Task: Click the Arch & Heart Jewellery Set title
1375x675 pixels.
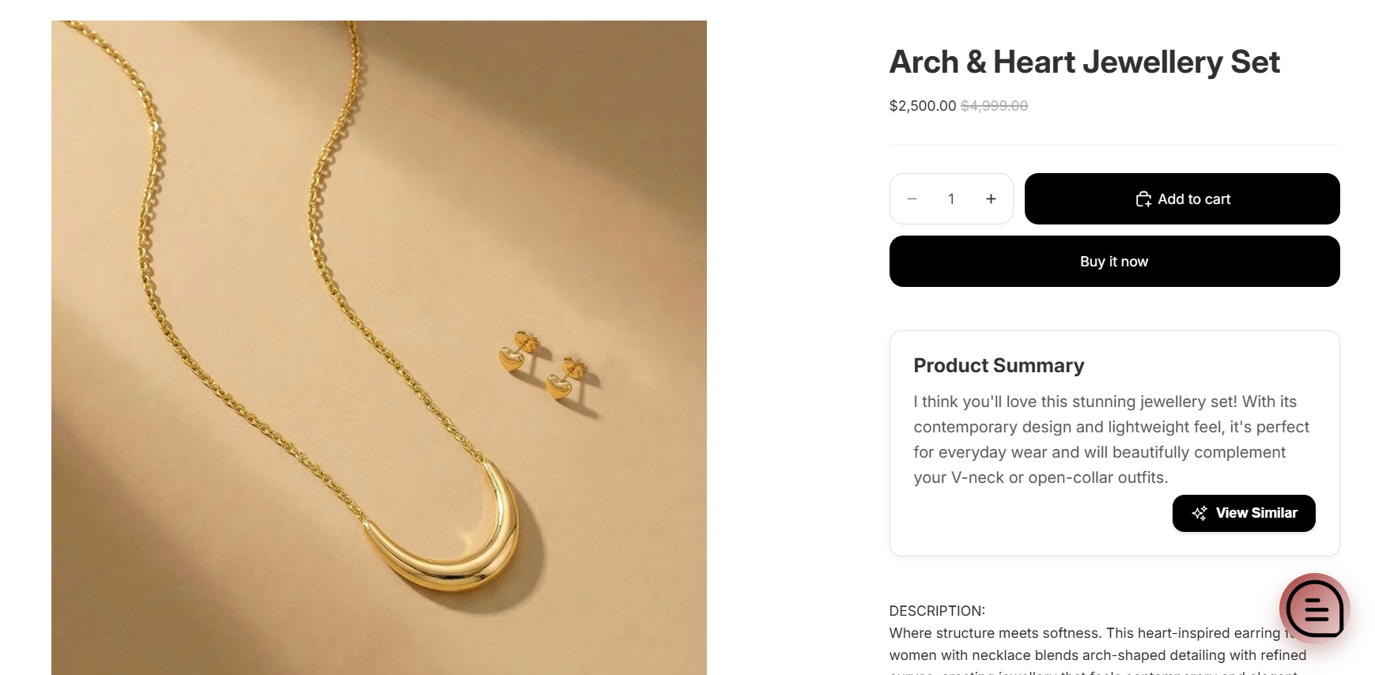Action: 1084,62
